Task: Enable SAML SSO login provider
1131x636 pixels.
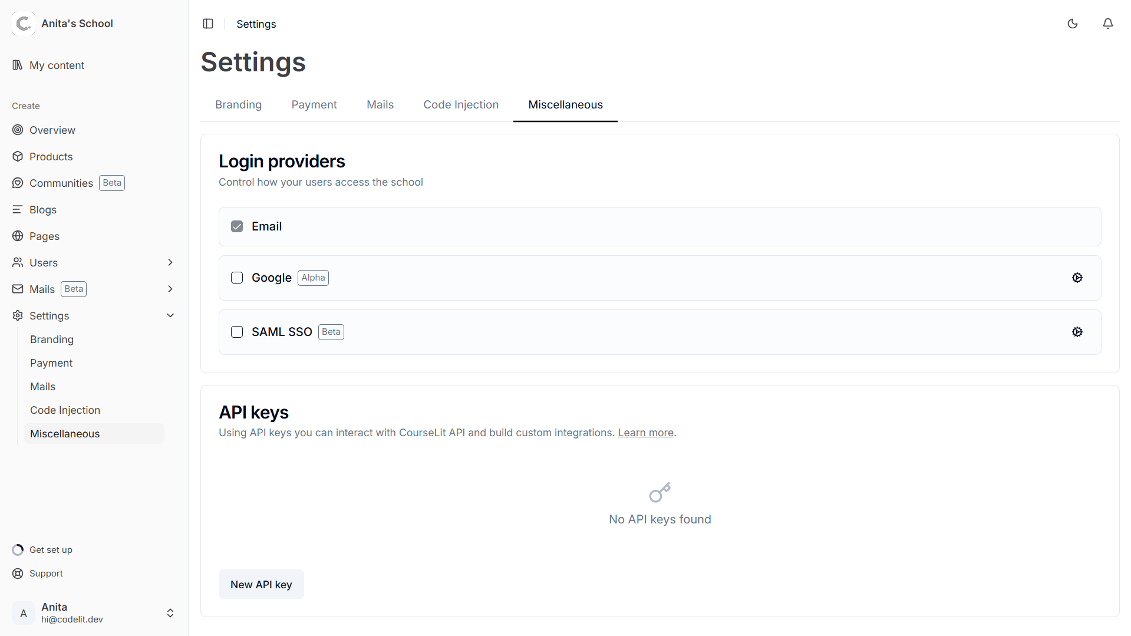Action: [236, 332]
